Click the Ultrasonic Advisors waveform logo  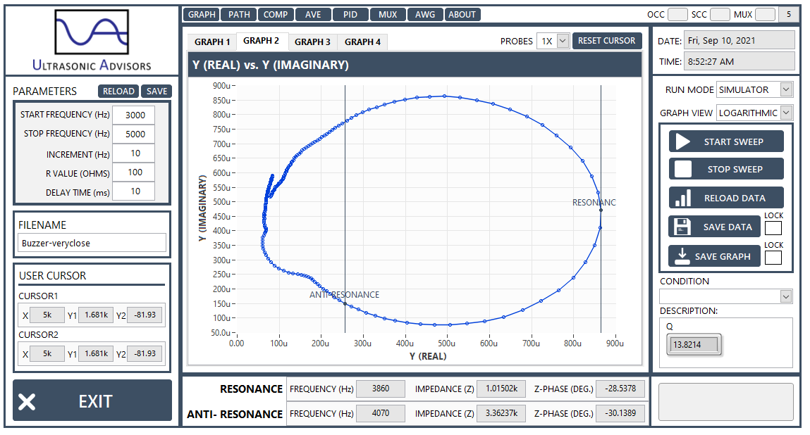pyautogui.click(x=92, y=32)
